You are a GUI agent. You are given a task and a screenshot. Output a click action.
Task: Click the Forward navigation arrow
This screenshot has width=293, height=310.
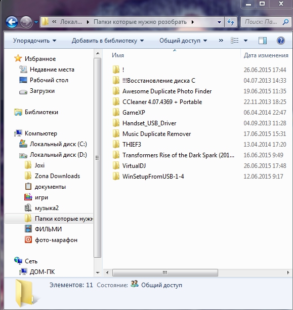[26, 22]
